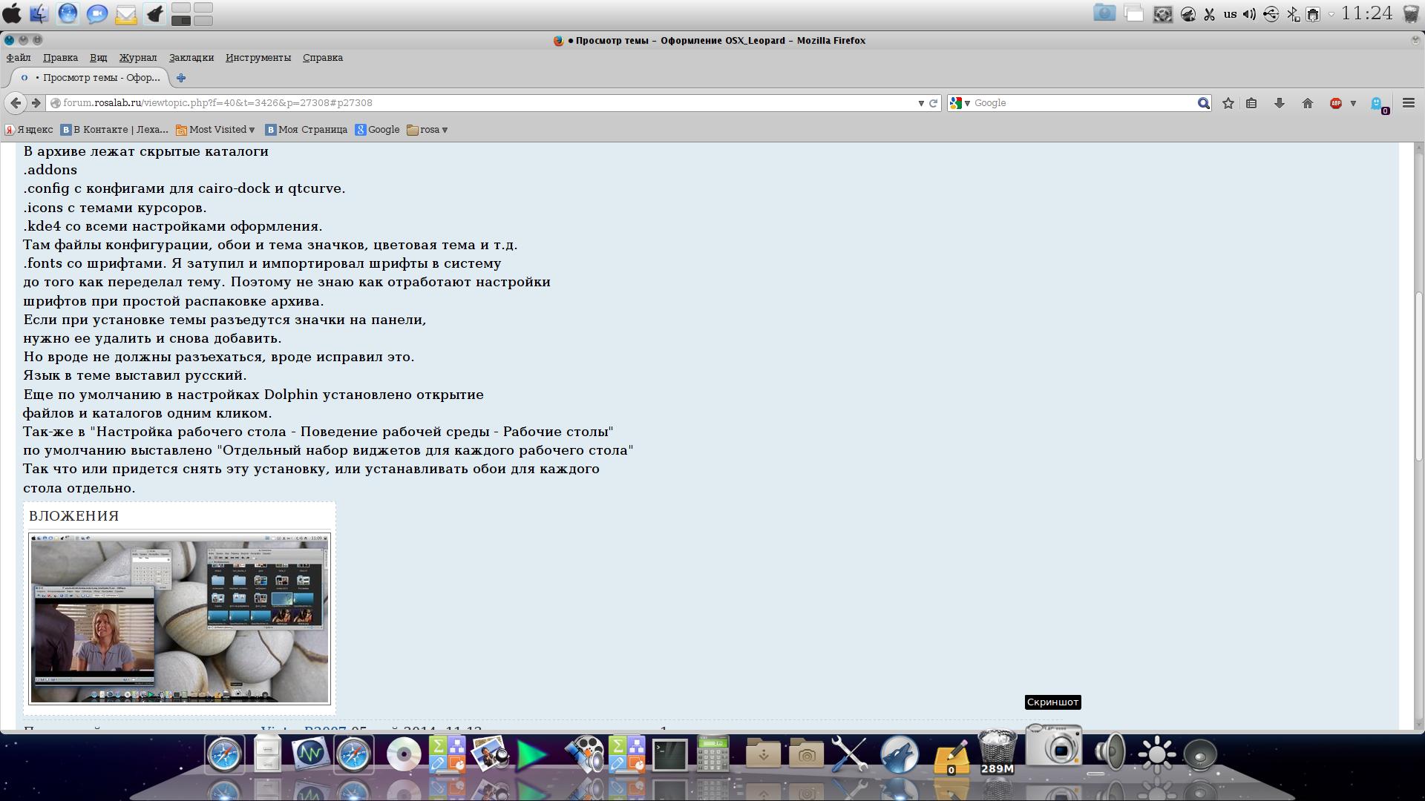Open the bookmarks list icon
Screen dimensions: 1425x801
(1251, 103)
